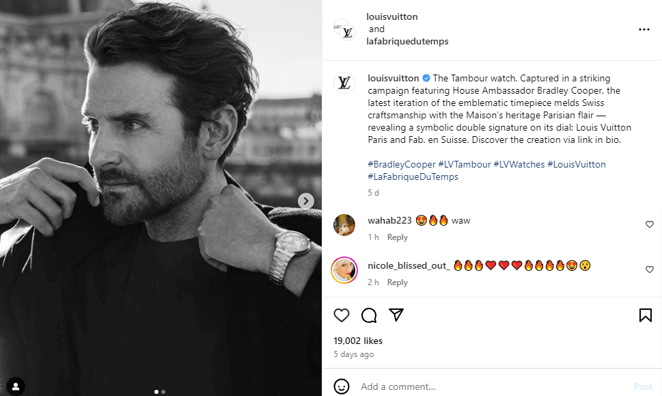The width and height of the screenshot is (662, 396).
Task: Go to next photo with arrow
Action: click(x=306, y=201)
